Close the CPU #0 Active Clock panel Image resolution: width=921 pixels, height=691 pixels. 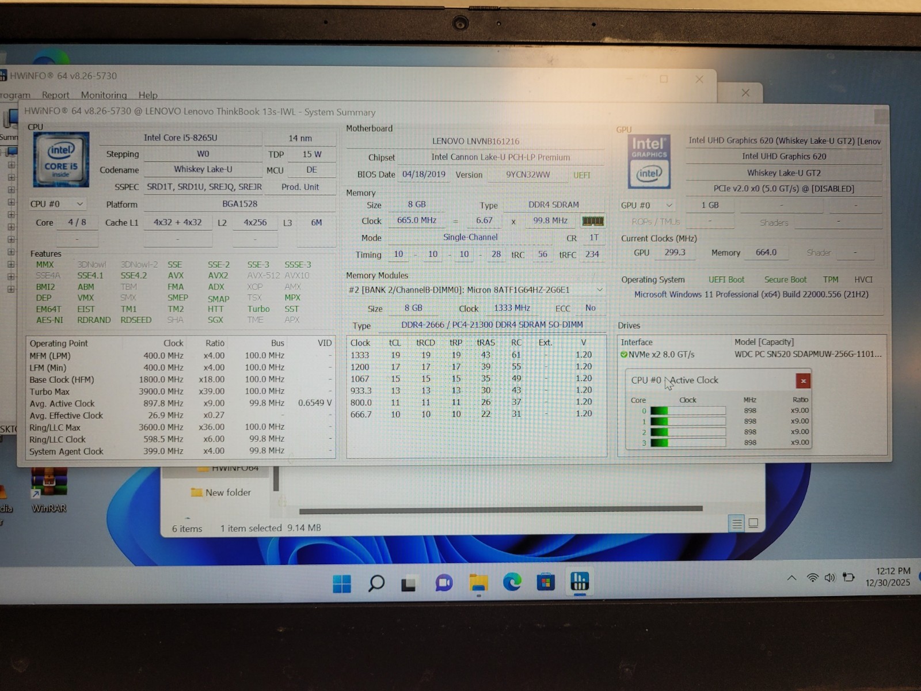pyautogui.click(x=803, y=381)
